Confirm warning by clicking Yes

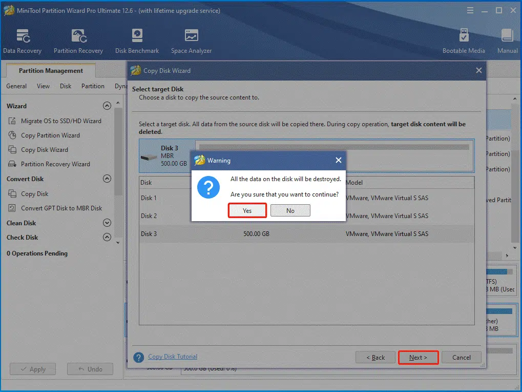tap(247, 210)
